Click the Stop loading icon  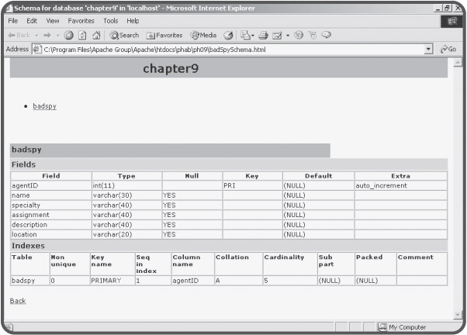(x=69, y=35)
